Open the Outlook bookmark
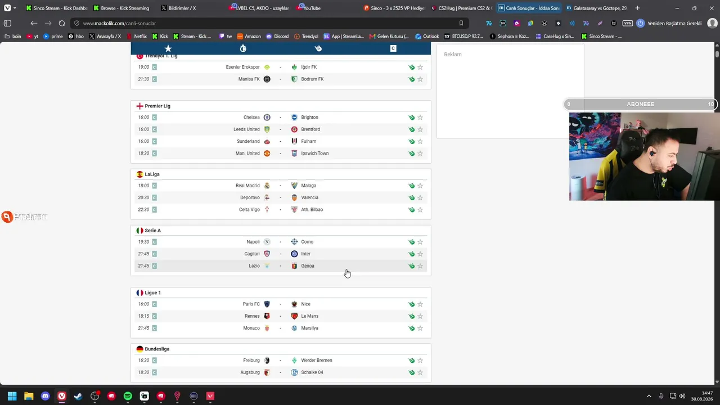The height and width of the screenshot is (405, 720). [427, 36]
